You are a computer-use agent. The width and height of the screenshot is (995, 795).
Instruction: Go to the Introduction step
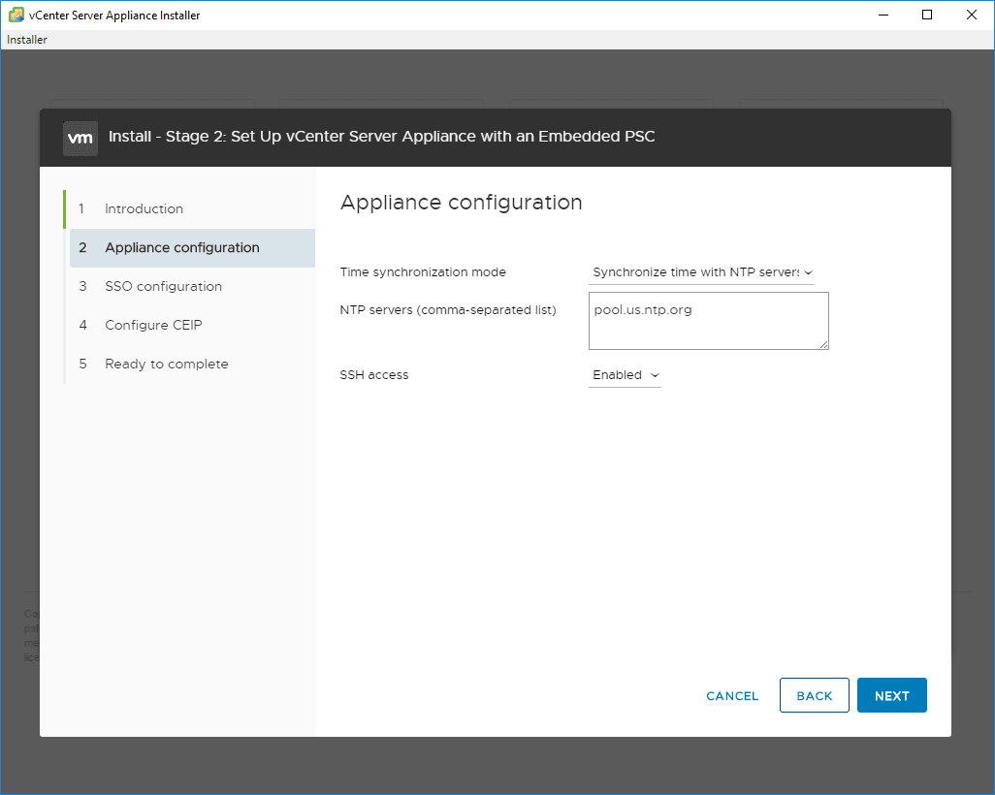[x=144, y=208]
